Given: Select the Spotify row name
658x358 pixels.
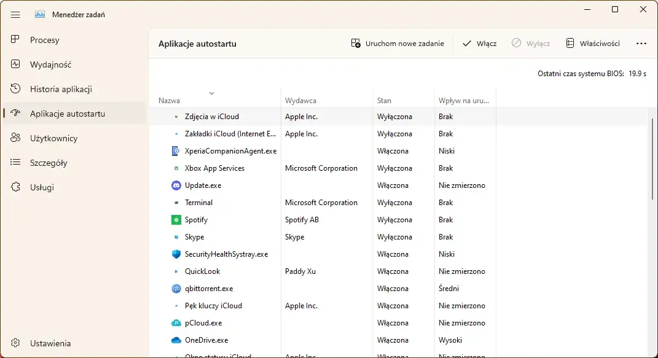Looking at the screenshot, I should point(196,220).
